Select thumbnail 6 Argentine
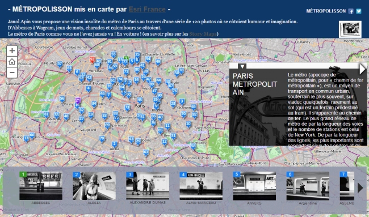Image resolution: width=369 pixels, height=217 pixels. point(308,186)
